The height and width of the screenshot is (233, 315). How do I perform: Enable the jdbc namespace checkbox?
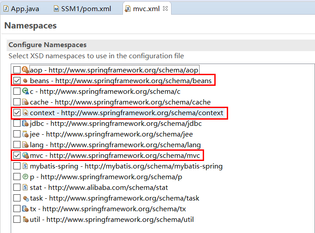17,123
